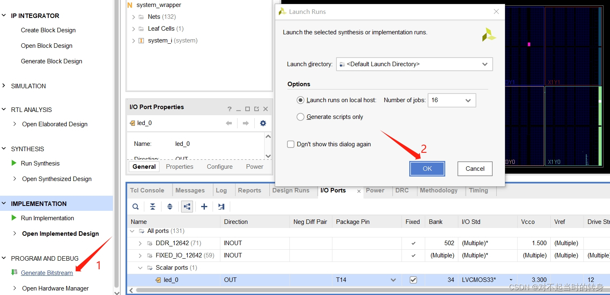Click Cancel in the Launch Runs dialog
The width and height of the screenshot is (610, 295).
(475, 169)
